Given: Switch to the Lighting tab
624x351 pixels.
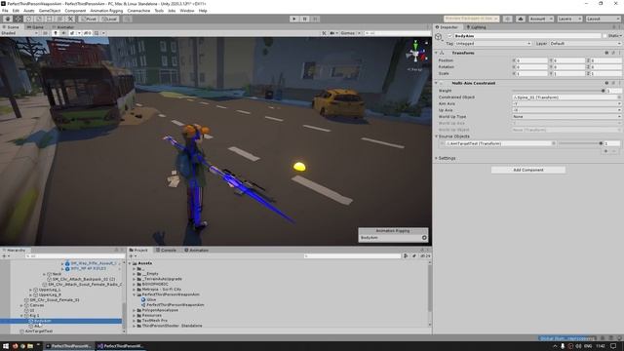Looking at the screenshot, I should coord(477,27).
